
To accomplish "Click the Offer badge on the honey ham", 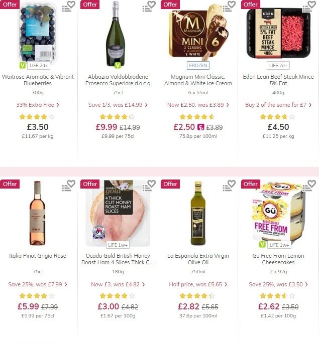I will click(x=90, y=184).
